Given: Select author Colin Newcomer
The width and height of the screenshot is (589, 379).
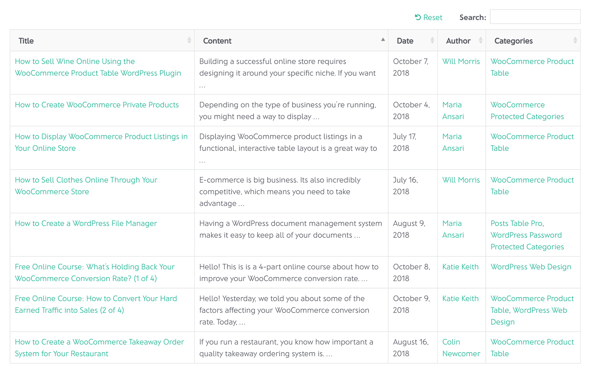Looking at the screenshot, I should coord(461,348).
